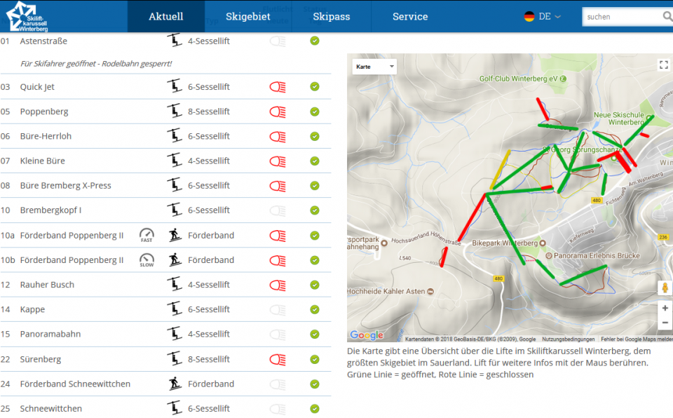This screenshot has height=418, width=673.
Task: Select the Skipass menu item
Action: (331, 17)
